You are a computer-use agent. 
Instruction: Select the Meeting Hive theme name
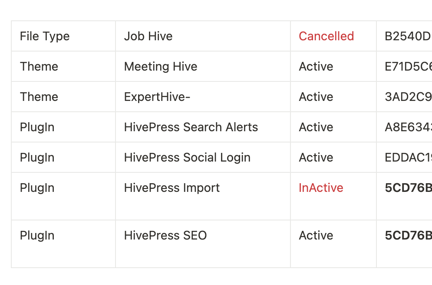click(x=161, y=67)
